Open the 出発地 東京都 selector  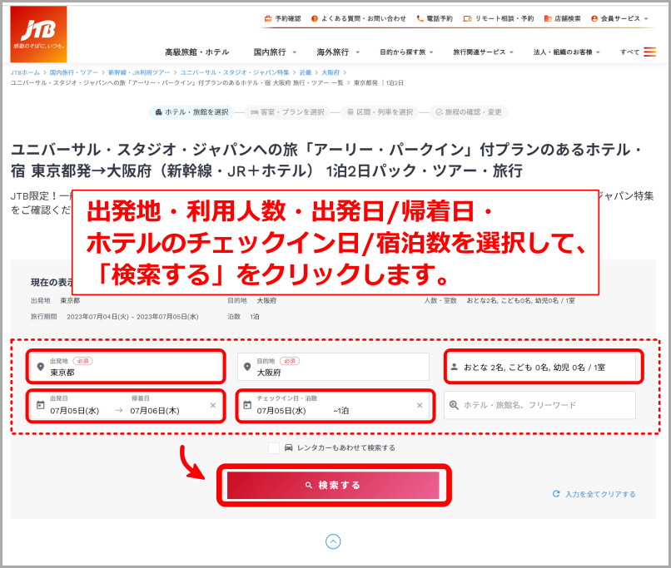126,367
